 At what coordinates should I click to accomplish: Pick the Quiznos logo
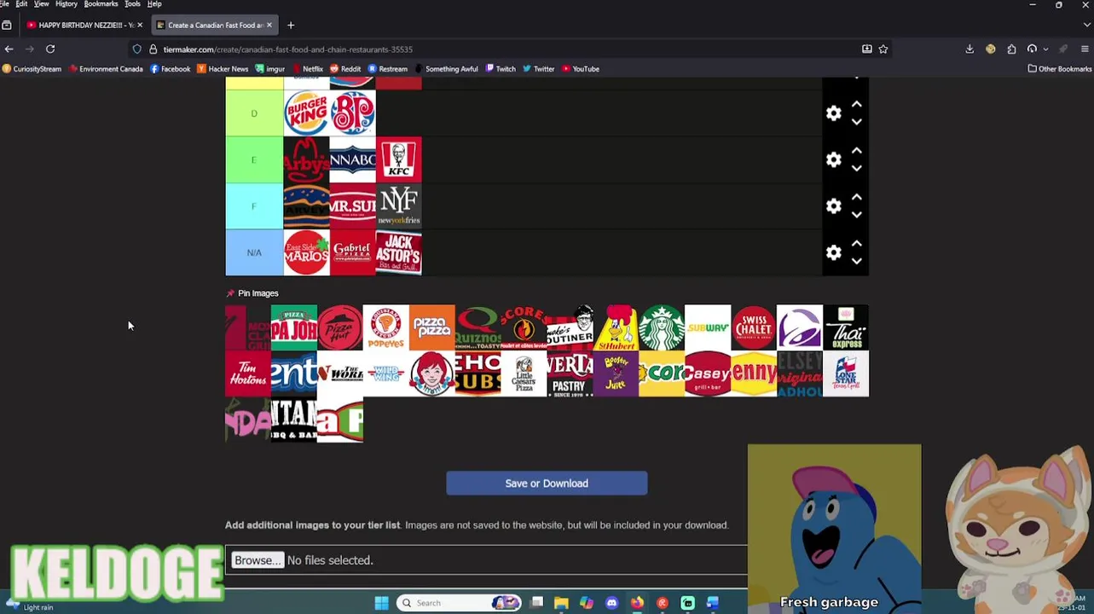pyautogui.click(x=478, y=327)
